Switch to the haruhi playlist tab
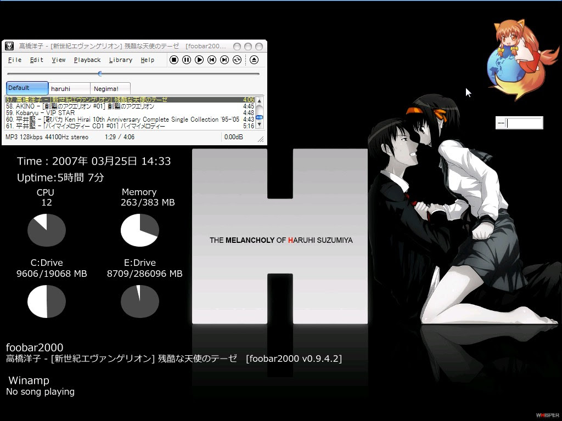This screenshot has width=562, height=421. pos(69,88)
